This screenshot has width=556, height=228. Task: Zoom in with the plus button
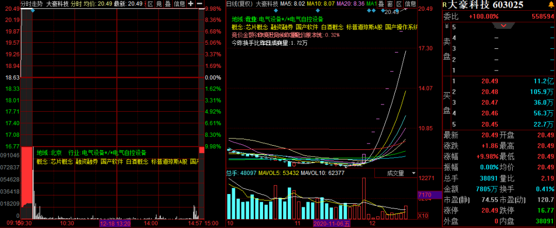click(x=191, y=4)
